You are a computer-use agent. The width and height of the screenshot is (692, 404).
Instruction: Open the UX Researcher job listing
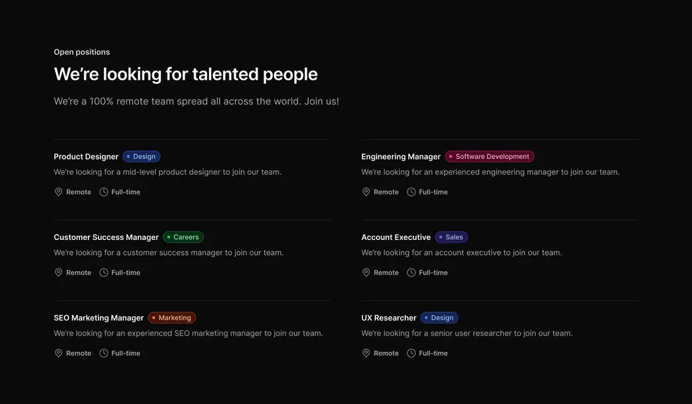click(x=389, y=318)
